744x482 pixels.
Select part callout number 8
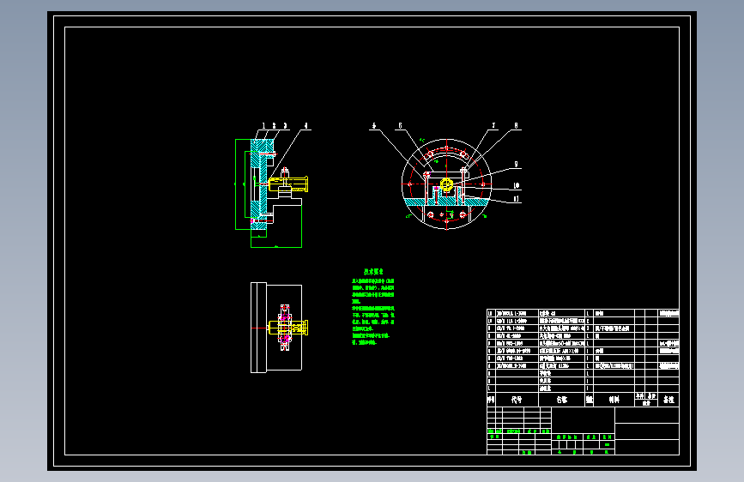click(517, 126)
